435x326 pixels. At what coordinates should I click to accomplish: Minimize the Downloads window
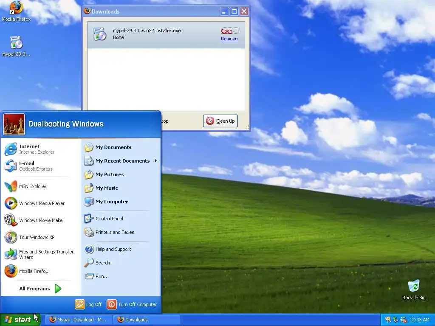pos(224,11)
